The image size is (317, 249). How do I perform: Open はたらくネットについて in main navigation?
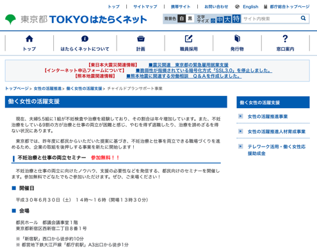click(x=85, y=44)
